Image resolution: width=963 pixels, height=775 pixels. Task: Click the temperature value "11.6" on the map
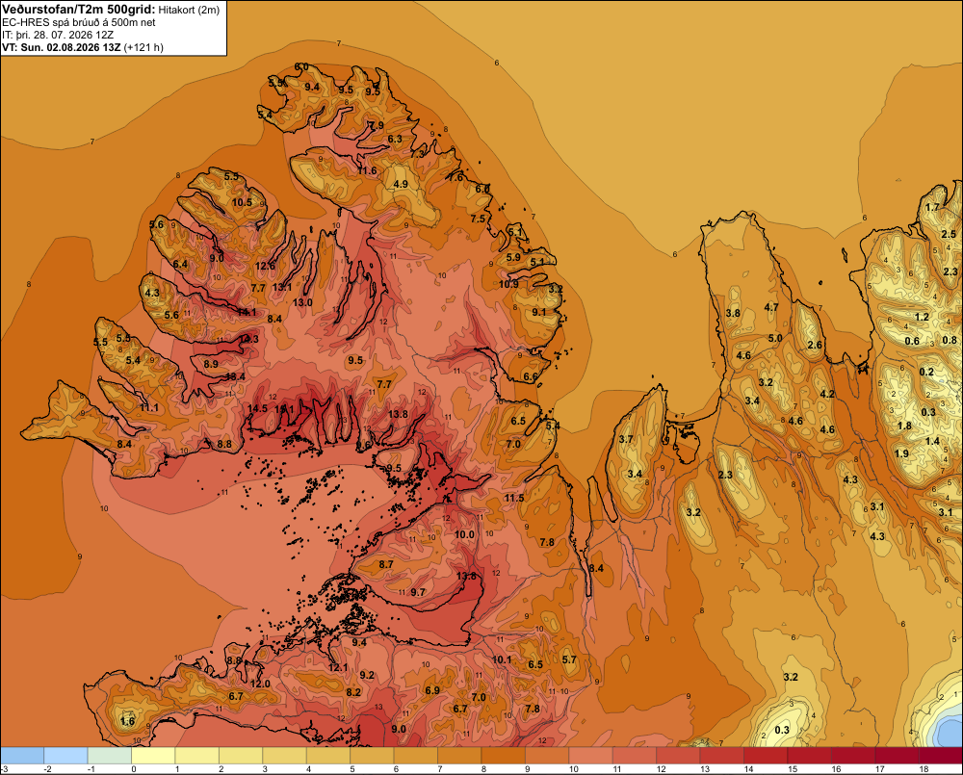[367, 170]
